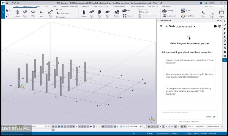The width and height of the screenshot is (228, 136).
Task: Click the Pour break command
Action: (x=143, y=12)
